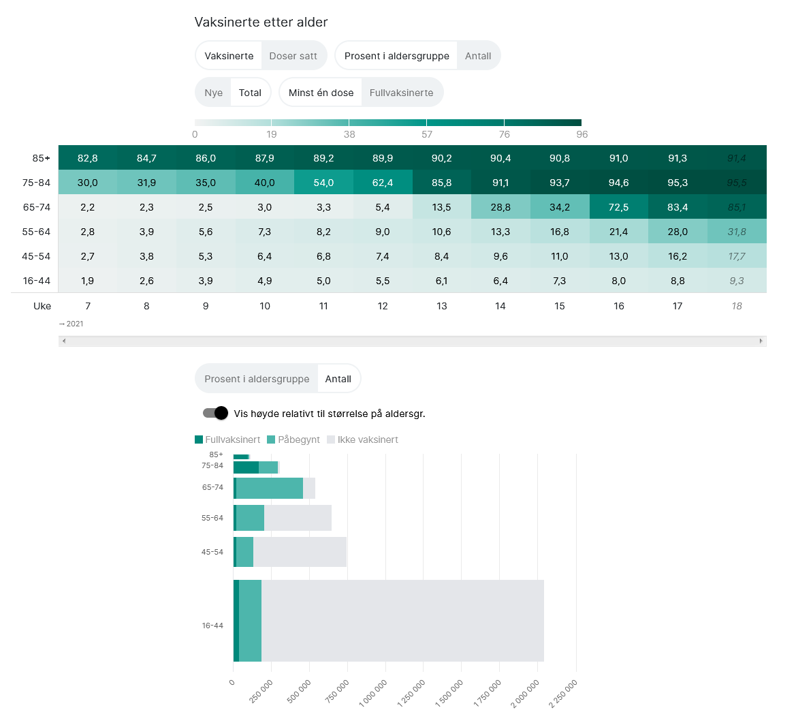Click the right scrollbar arrow icon

point(761,341)
